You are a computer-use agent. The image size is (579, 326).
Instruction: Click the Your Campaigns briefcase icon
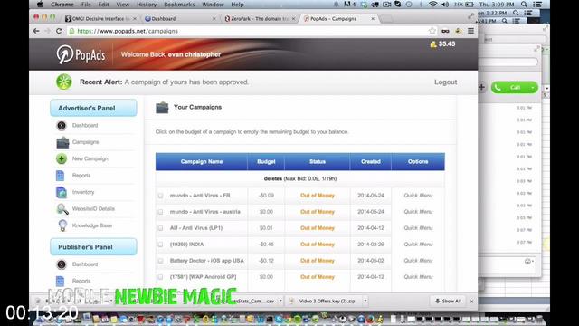pyautogui.click(x=162, y=108)
